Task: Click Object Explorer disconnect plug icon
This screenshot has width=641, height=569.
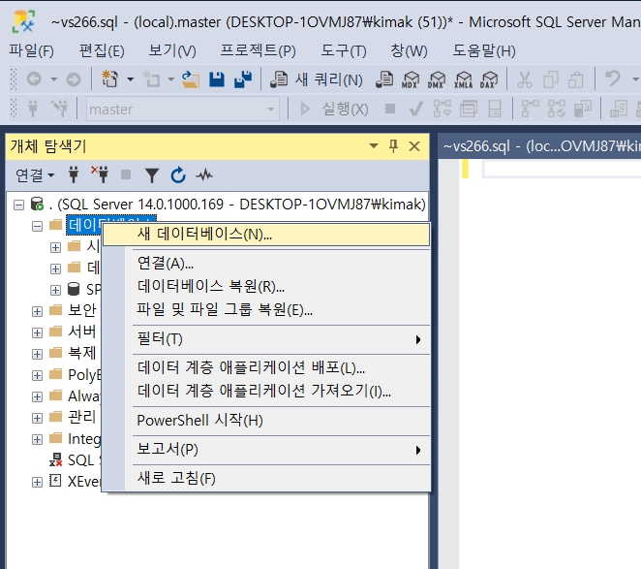Action: pos(100,174)
